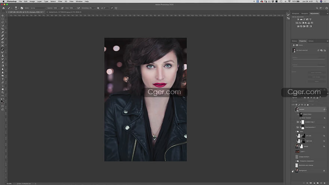The image size is (329, 185).
Task: Click the foreground color swatch
Action: point(2,101)
